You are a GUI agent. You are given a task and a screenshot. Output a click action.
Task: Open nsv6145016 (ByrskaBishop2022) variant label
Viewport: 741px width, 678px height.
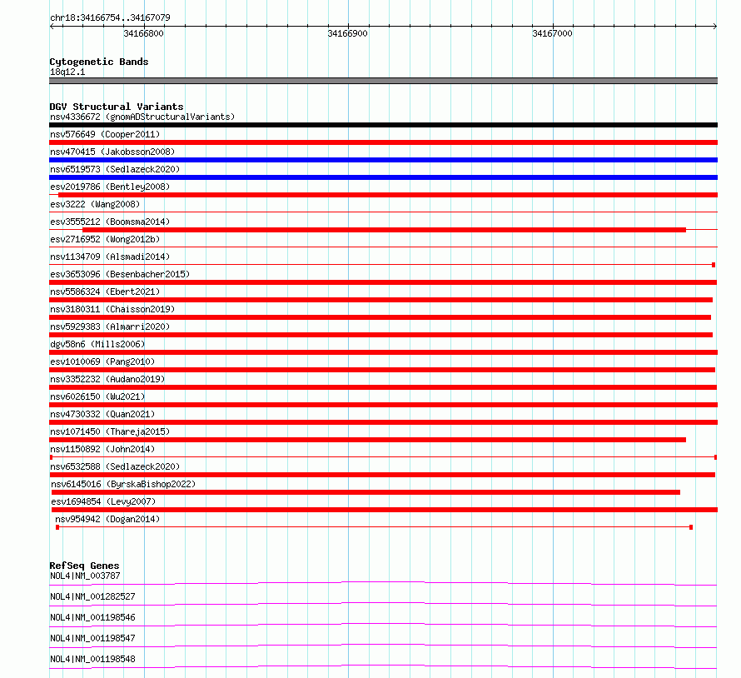pos(123,484)
